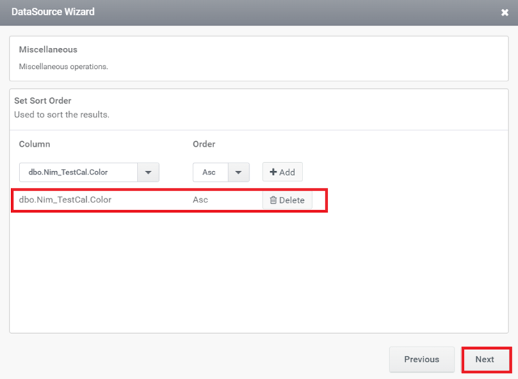
Task: Click the Asc value in sort row
Action: click(200, 200)
